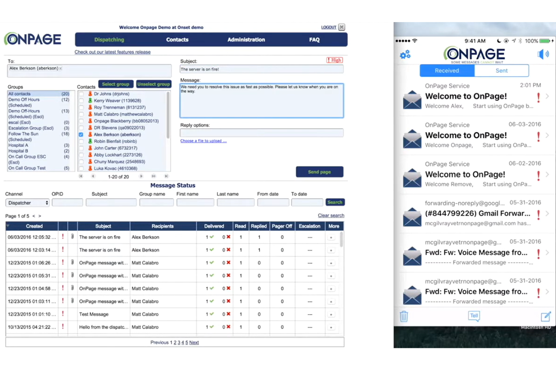The width and height of the screenshot is (556, 370).
Task: Open the Channel dropdown set to Dispatcher
Action: click(x=27, y=202)
